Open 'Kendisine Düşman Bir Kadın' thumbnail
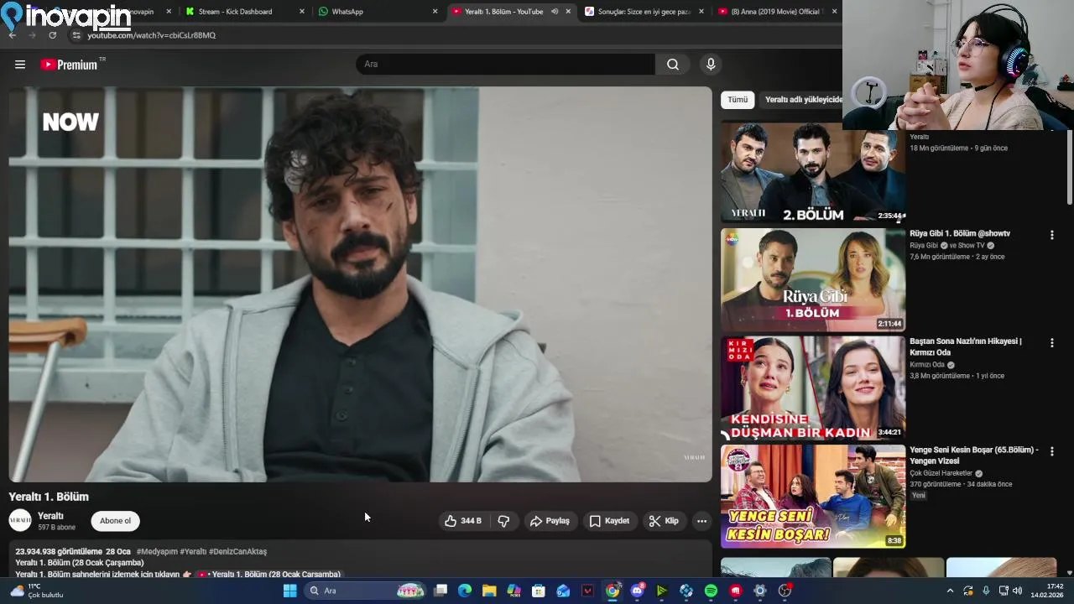Viewport: 1074px width, 604px height. [813, 388]
